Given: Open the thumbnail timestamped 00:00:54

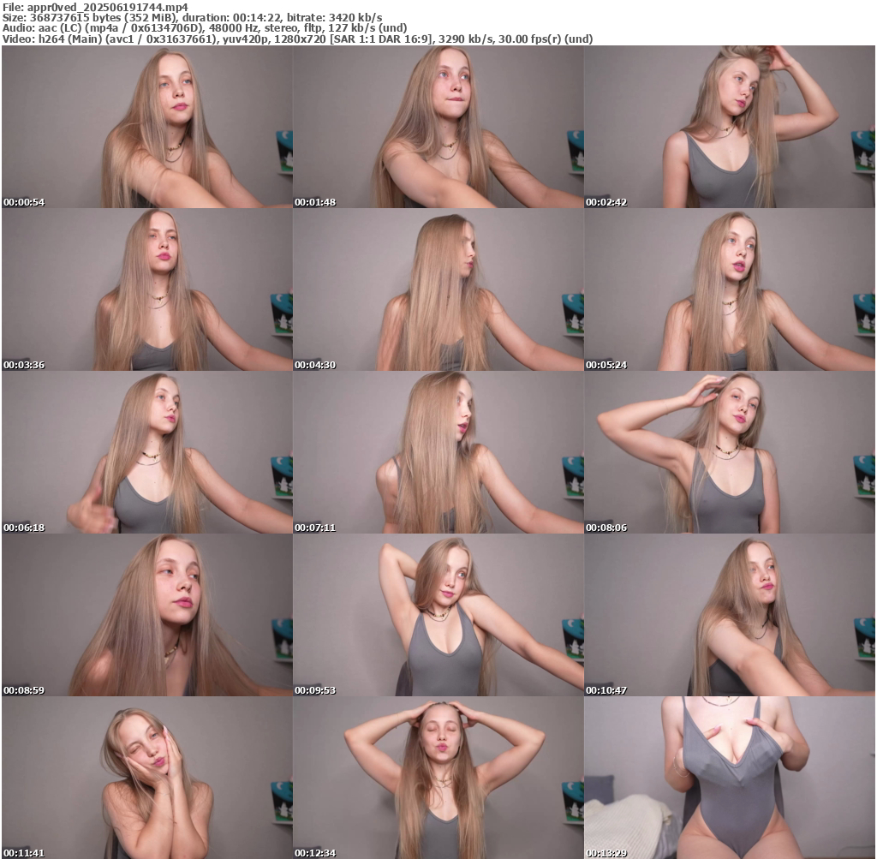Looking at the screenshot, I should [147, 127].
